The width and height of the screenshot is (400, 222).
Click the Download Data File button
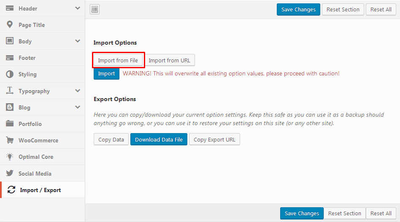tap(159, 139)
